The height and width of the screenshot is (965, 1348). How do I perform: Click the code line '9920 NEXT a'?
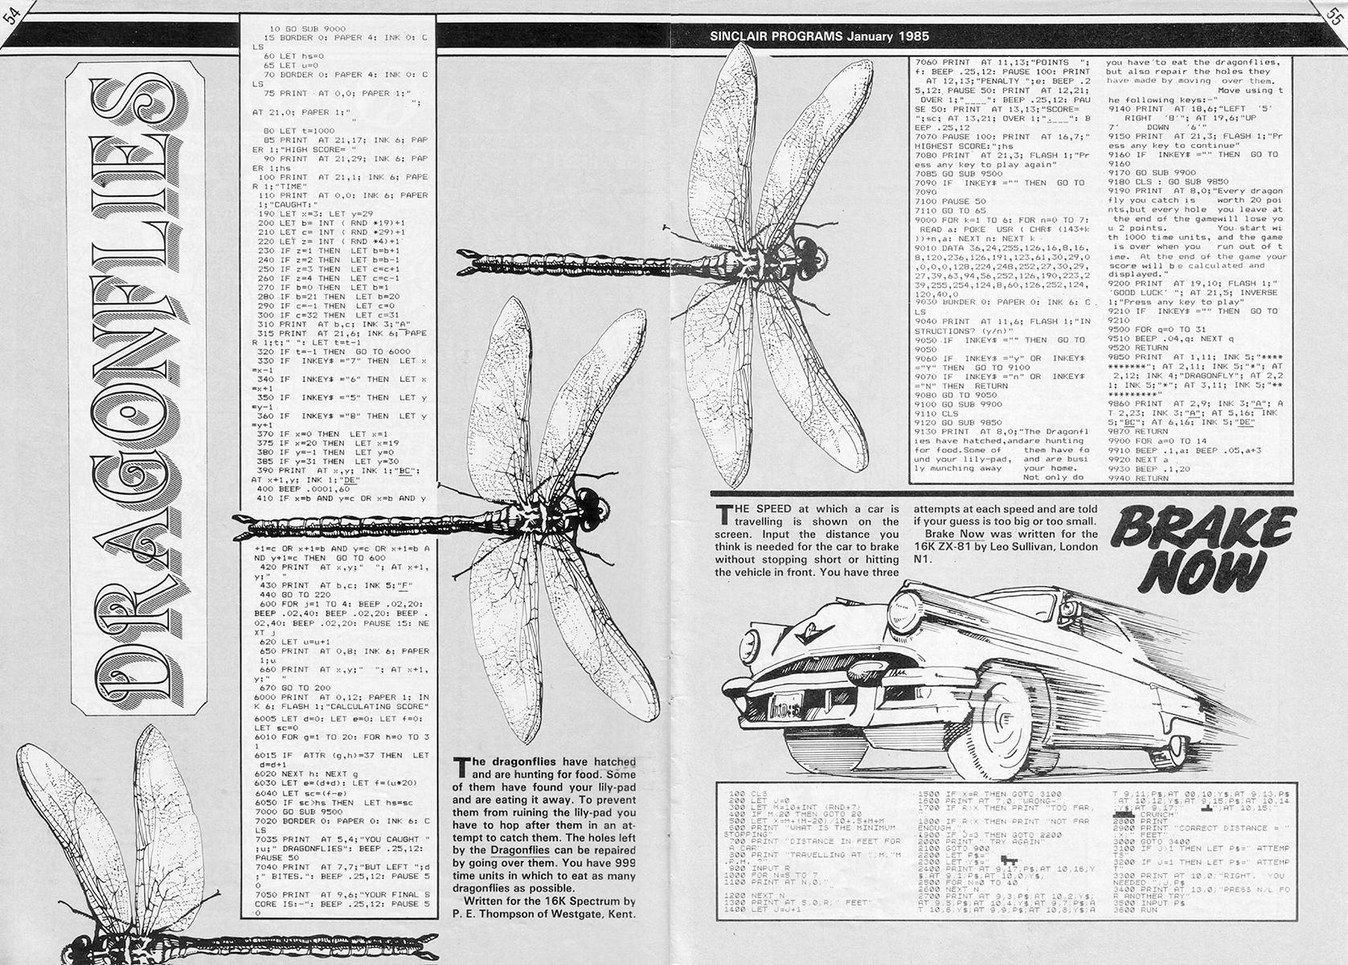(x=1140, y=460)
